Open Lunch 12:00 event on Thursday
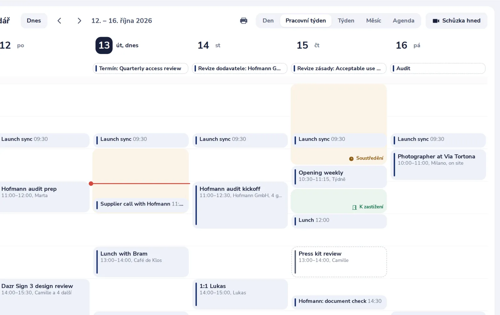Image resolution: width=500 pixels, height=315 pixels. coord(339,221)
